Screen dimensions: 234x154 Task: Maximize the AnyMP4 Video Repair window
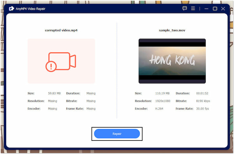click(x=215, y=9)
